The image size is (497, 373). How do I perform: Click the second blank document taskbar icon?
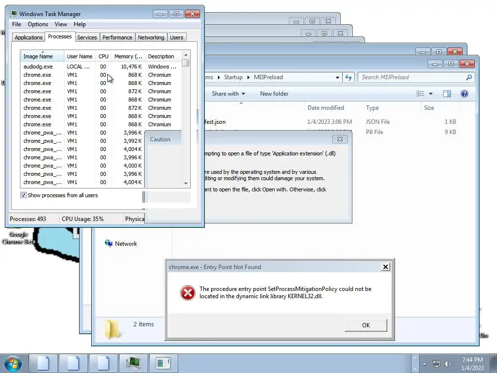(73, 363)
